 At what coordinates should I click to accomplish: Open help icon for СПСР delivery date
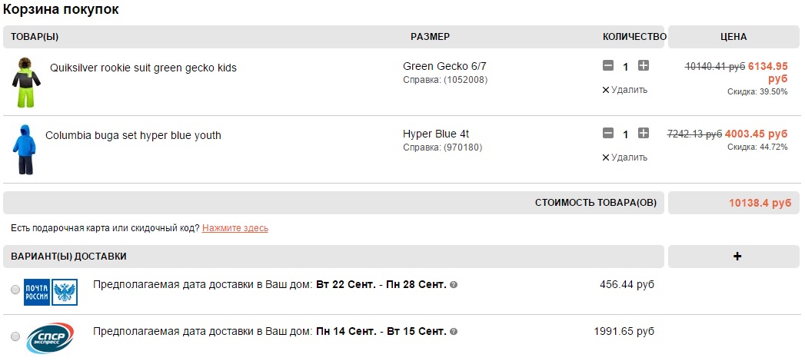pyautogui.click(x=454, y=332)
